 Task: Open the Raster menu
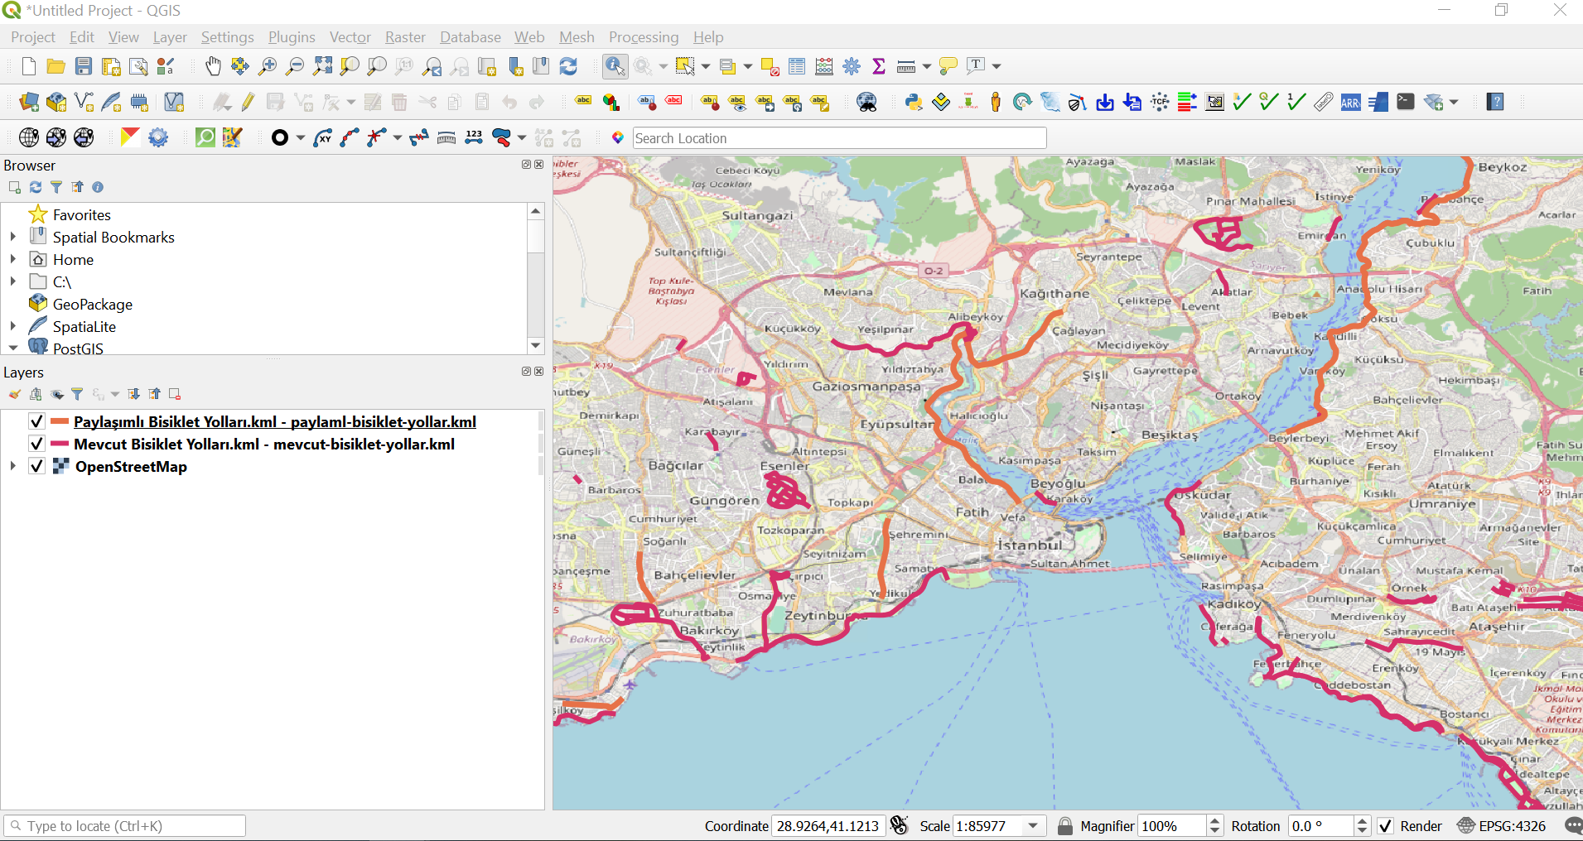click(x=405, y=37)
